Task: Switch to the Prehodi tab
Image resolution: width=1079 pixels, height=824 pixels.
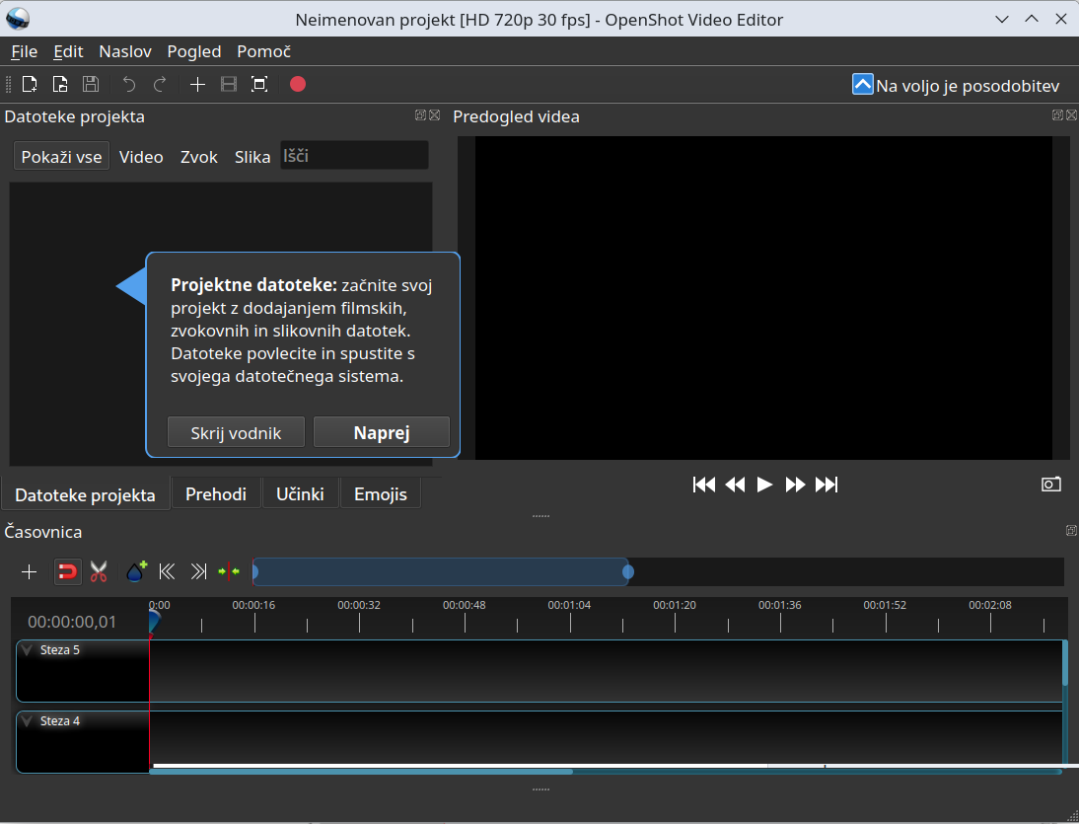Action: tap(216, 494)
